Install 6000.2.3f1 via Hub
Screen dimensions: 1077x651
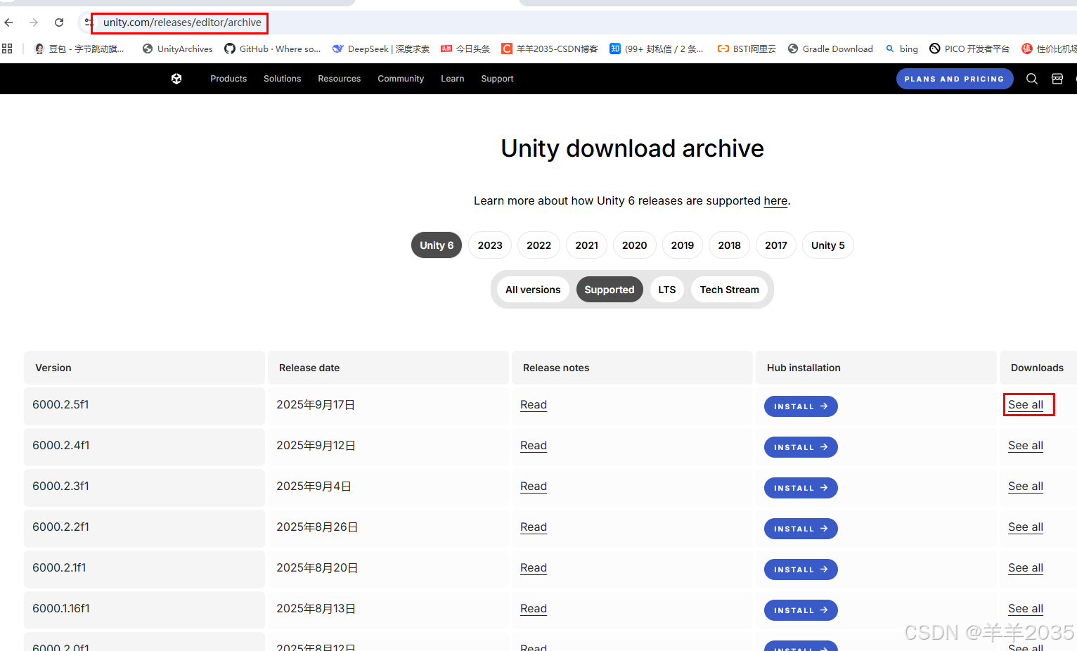[x=801, y=488]
